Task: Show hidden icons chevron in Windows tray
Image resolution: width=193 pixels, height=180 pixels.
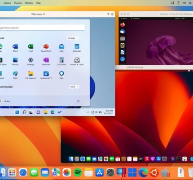Action: click(88, 112)
